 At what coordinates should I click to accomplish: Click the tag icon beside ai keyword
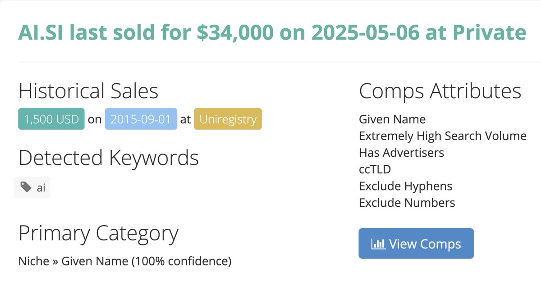point(26,187)
